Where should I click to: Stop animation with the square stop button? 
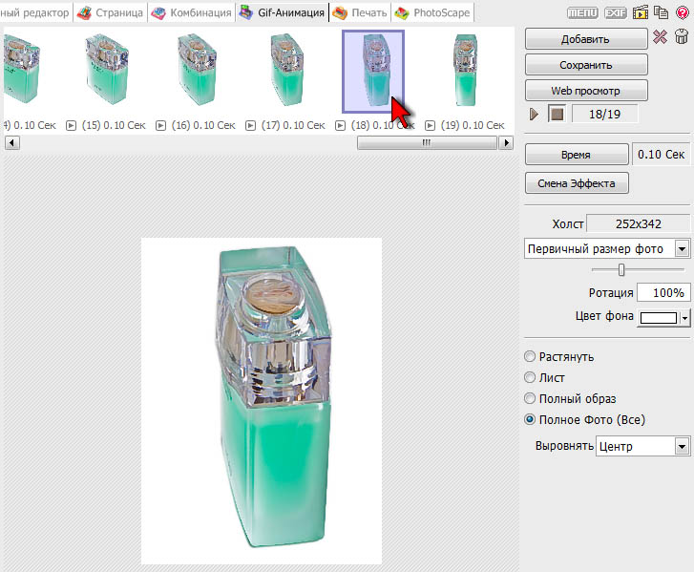pyautogui.click(x=557, y=115)
